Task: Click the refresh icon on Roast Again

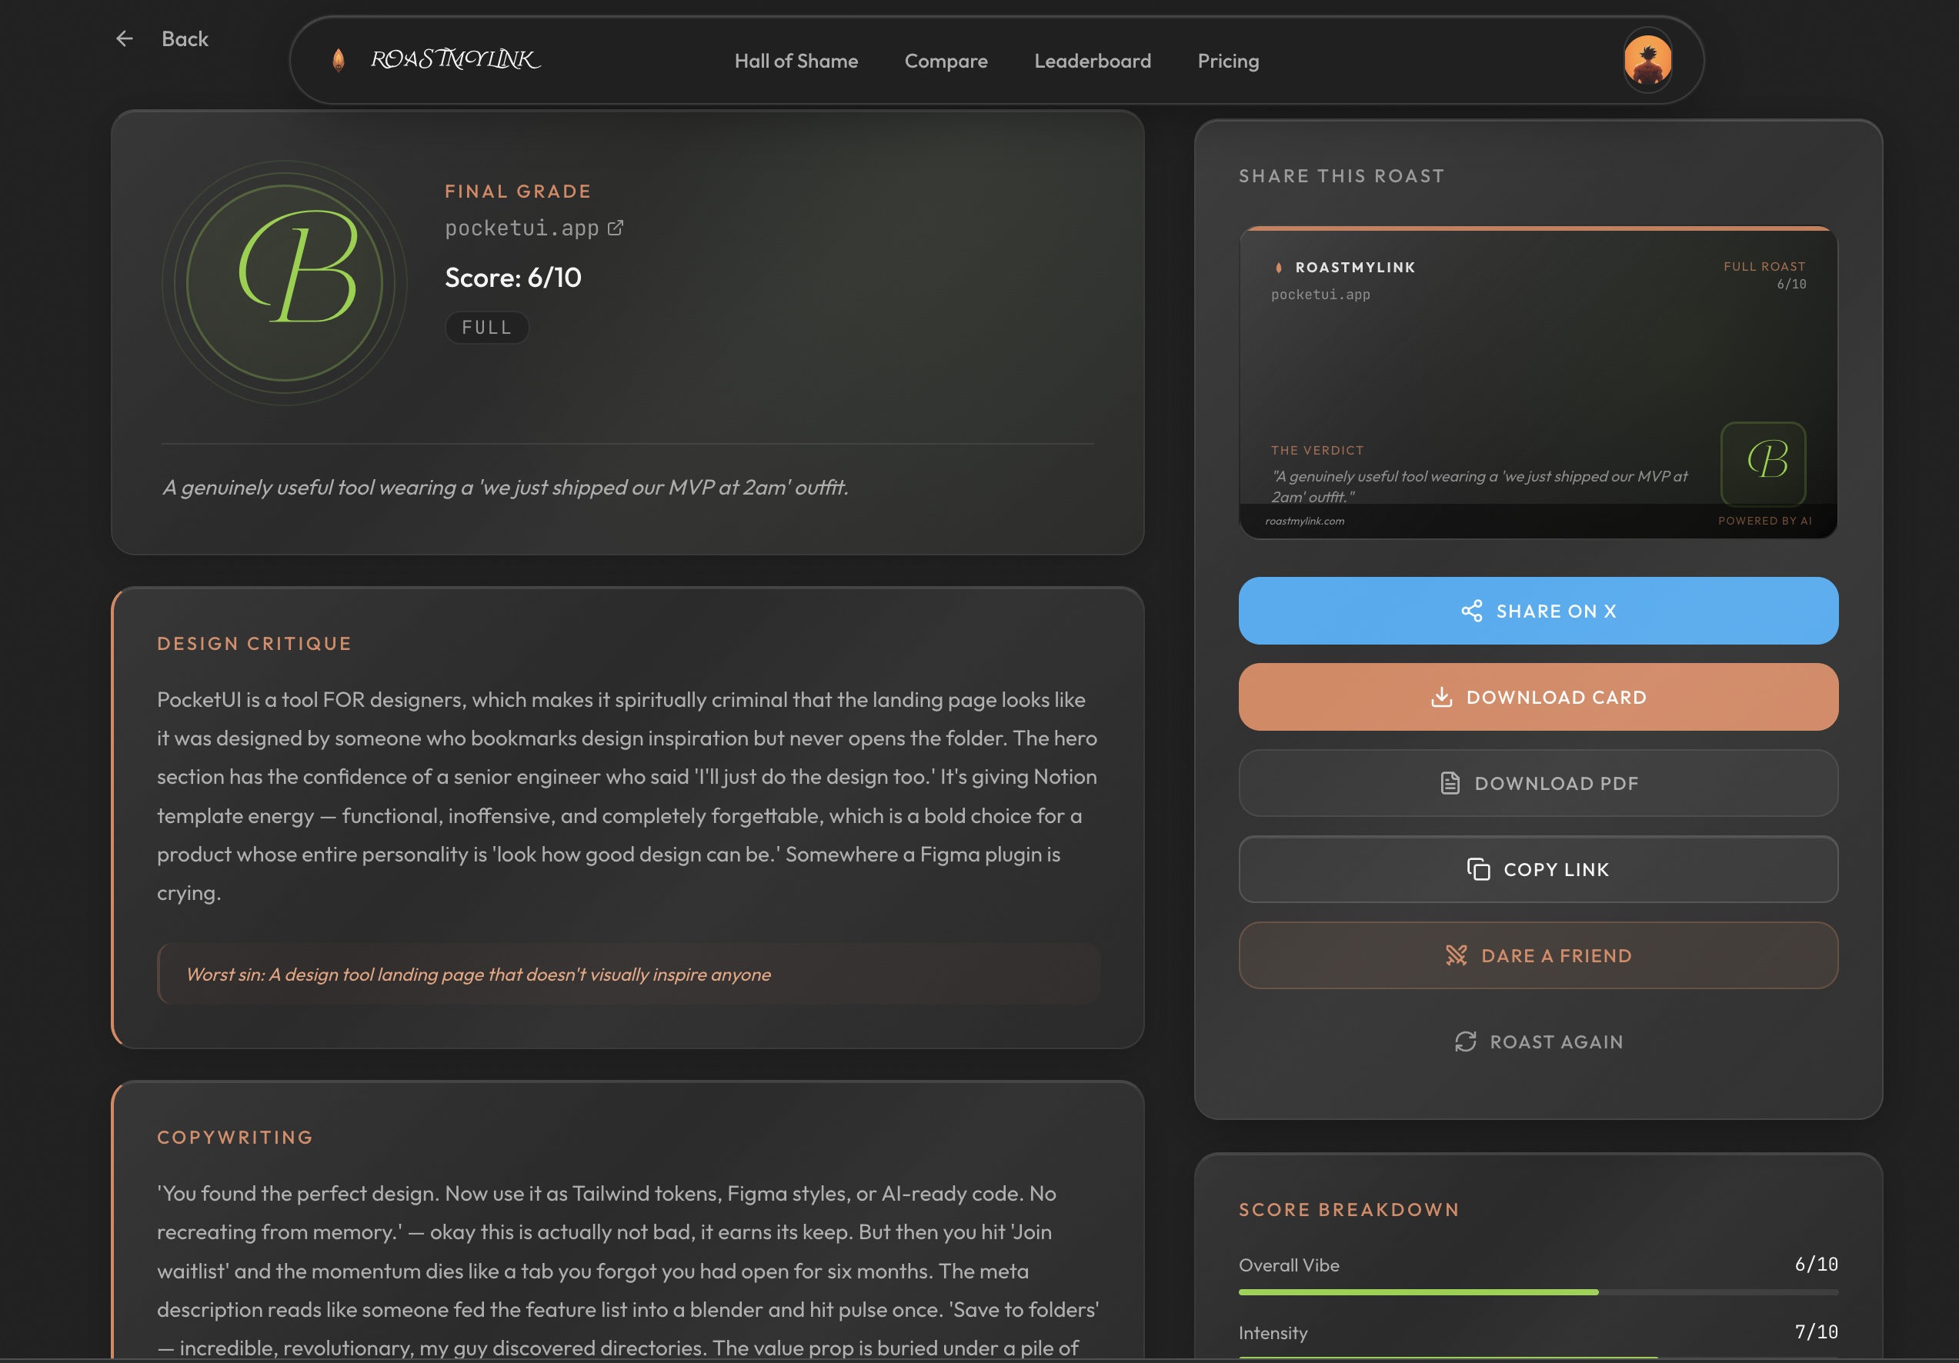Action: [x=1465, y=1041]
